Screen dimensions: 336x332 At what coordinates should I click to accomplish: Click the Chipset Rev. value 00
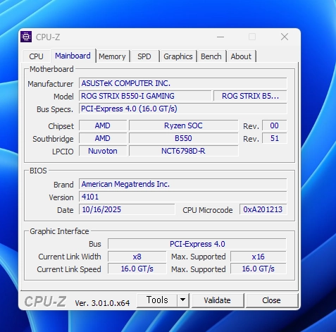pos(274,125)
